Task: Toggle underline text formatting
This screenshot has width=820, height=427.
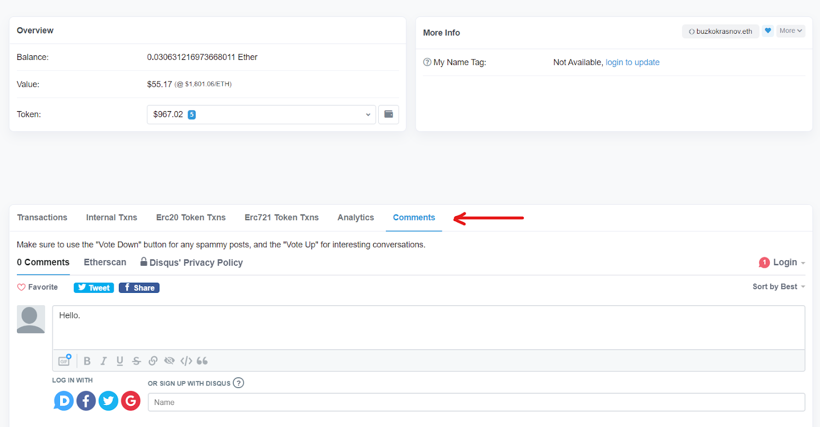Action: click(120, 361)
